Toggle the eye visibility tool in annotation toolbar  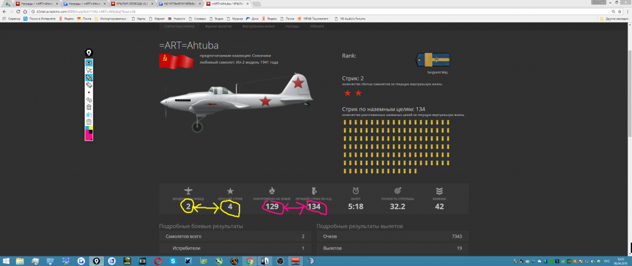coord(88,62)
